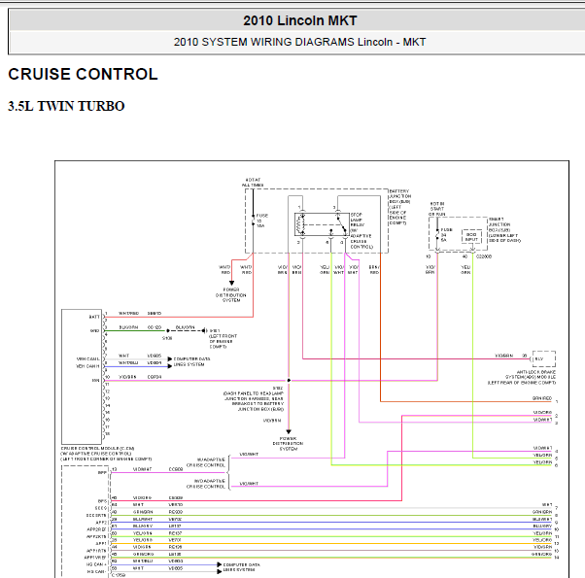Viewport: 585px width, 578px height.
Task: Click the 'CRUISE CONTROL' section heading
Action: coord(84,74)
